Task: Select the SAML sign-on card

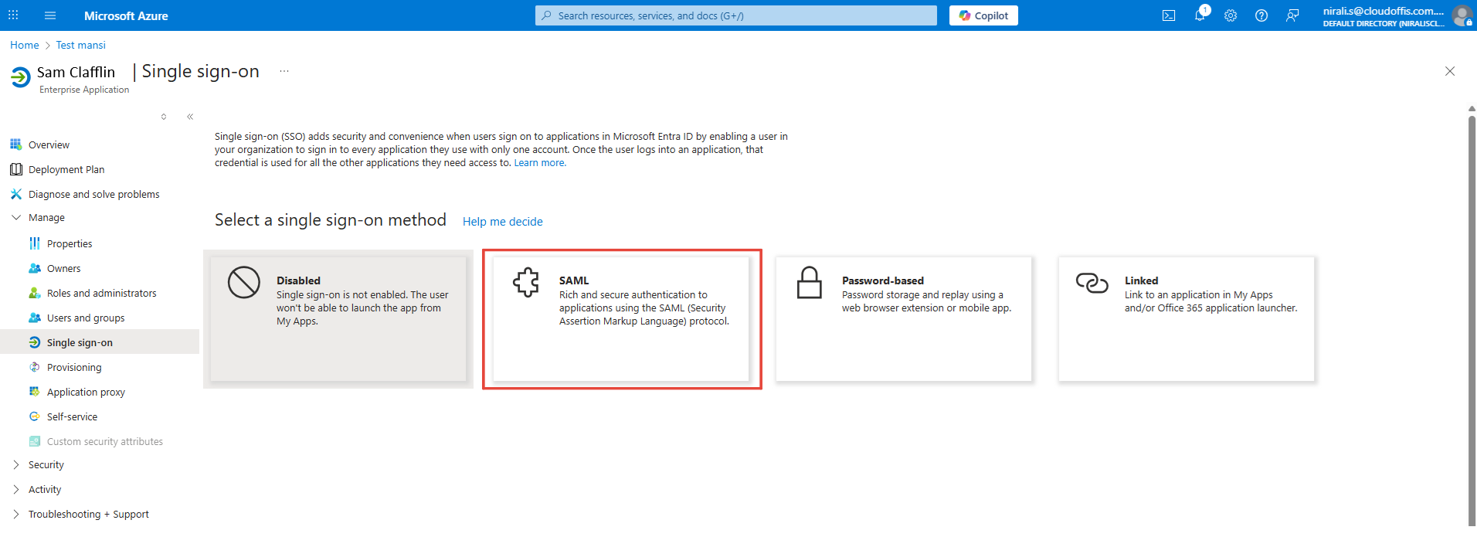Action: [621, 319]
